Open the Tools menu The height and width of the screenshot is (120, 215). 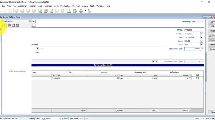coord(92,6)
